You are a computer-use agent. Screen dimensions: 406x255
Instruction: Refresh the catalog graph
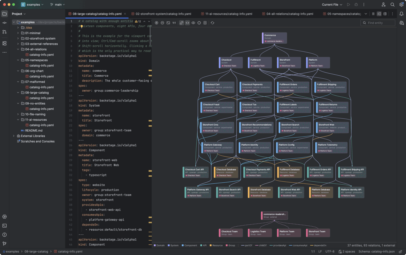(212, 23)
